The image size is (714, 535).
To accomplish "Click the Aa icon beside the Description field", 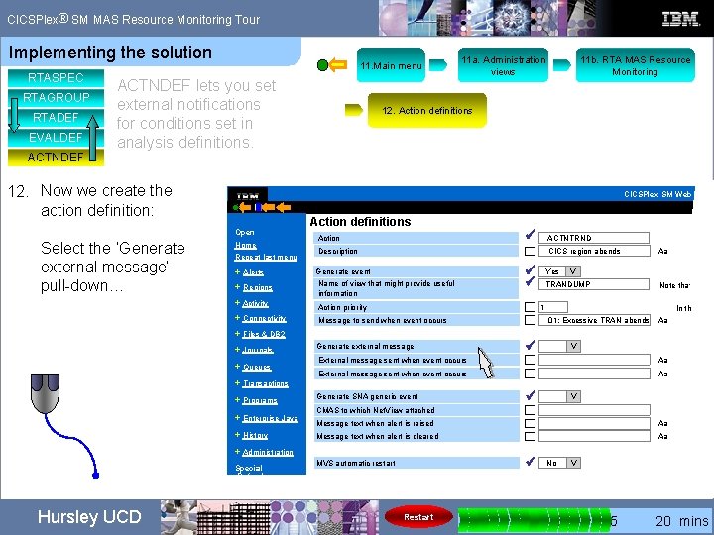I will coord(662,251).
